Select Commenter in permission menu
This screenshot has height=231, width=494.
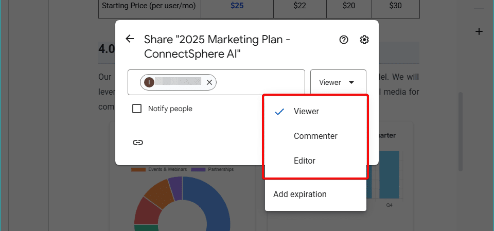(315, 136)
